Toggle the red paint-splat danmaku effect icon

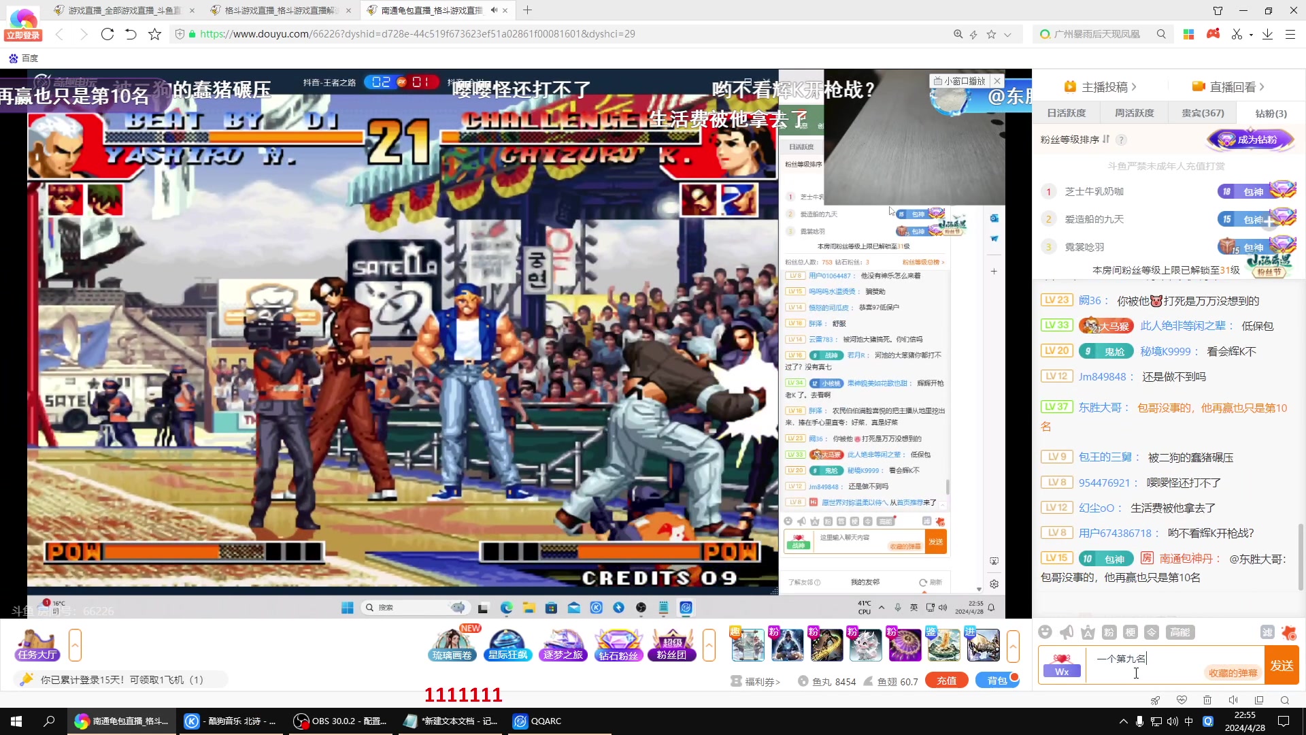pyautogui.click(x=1288, y=632)
